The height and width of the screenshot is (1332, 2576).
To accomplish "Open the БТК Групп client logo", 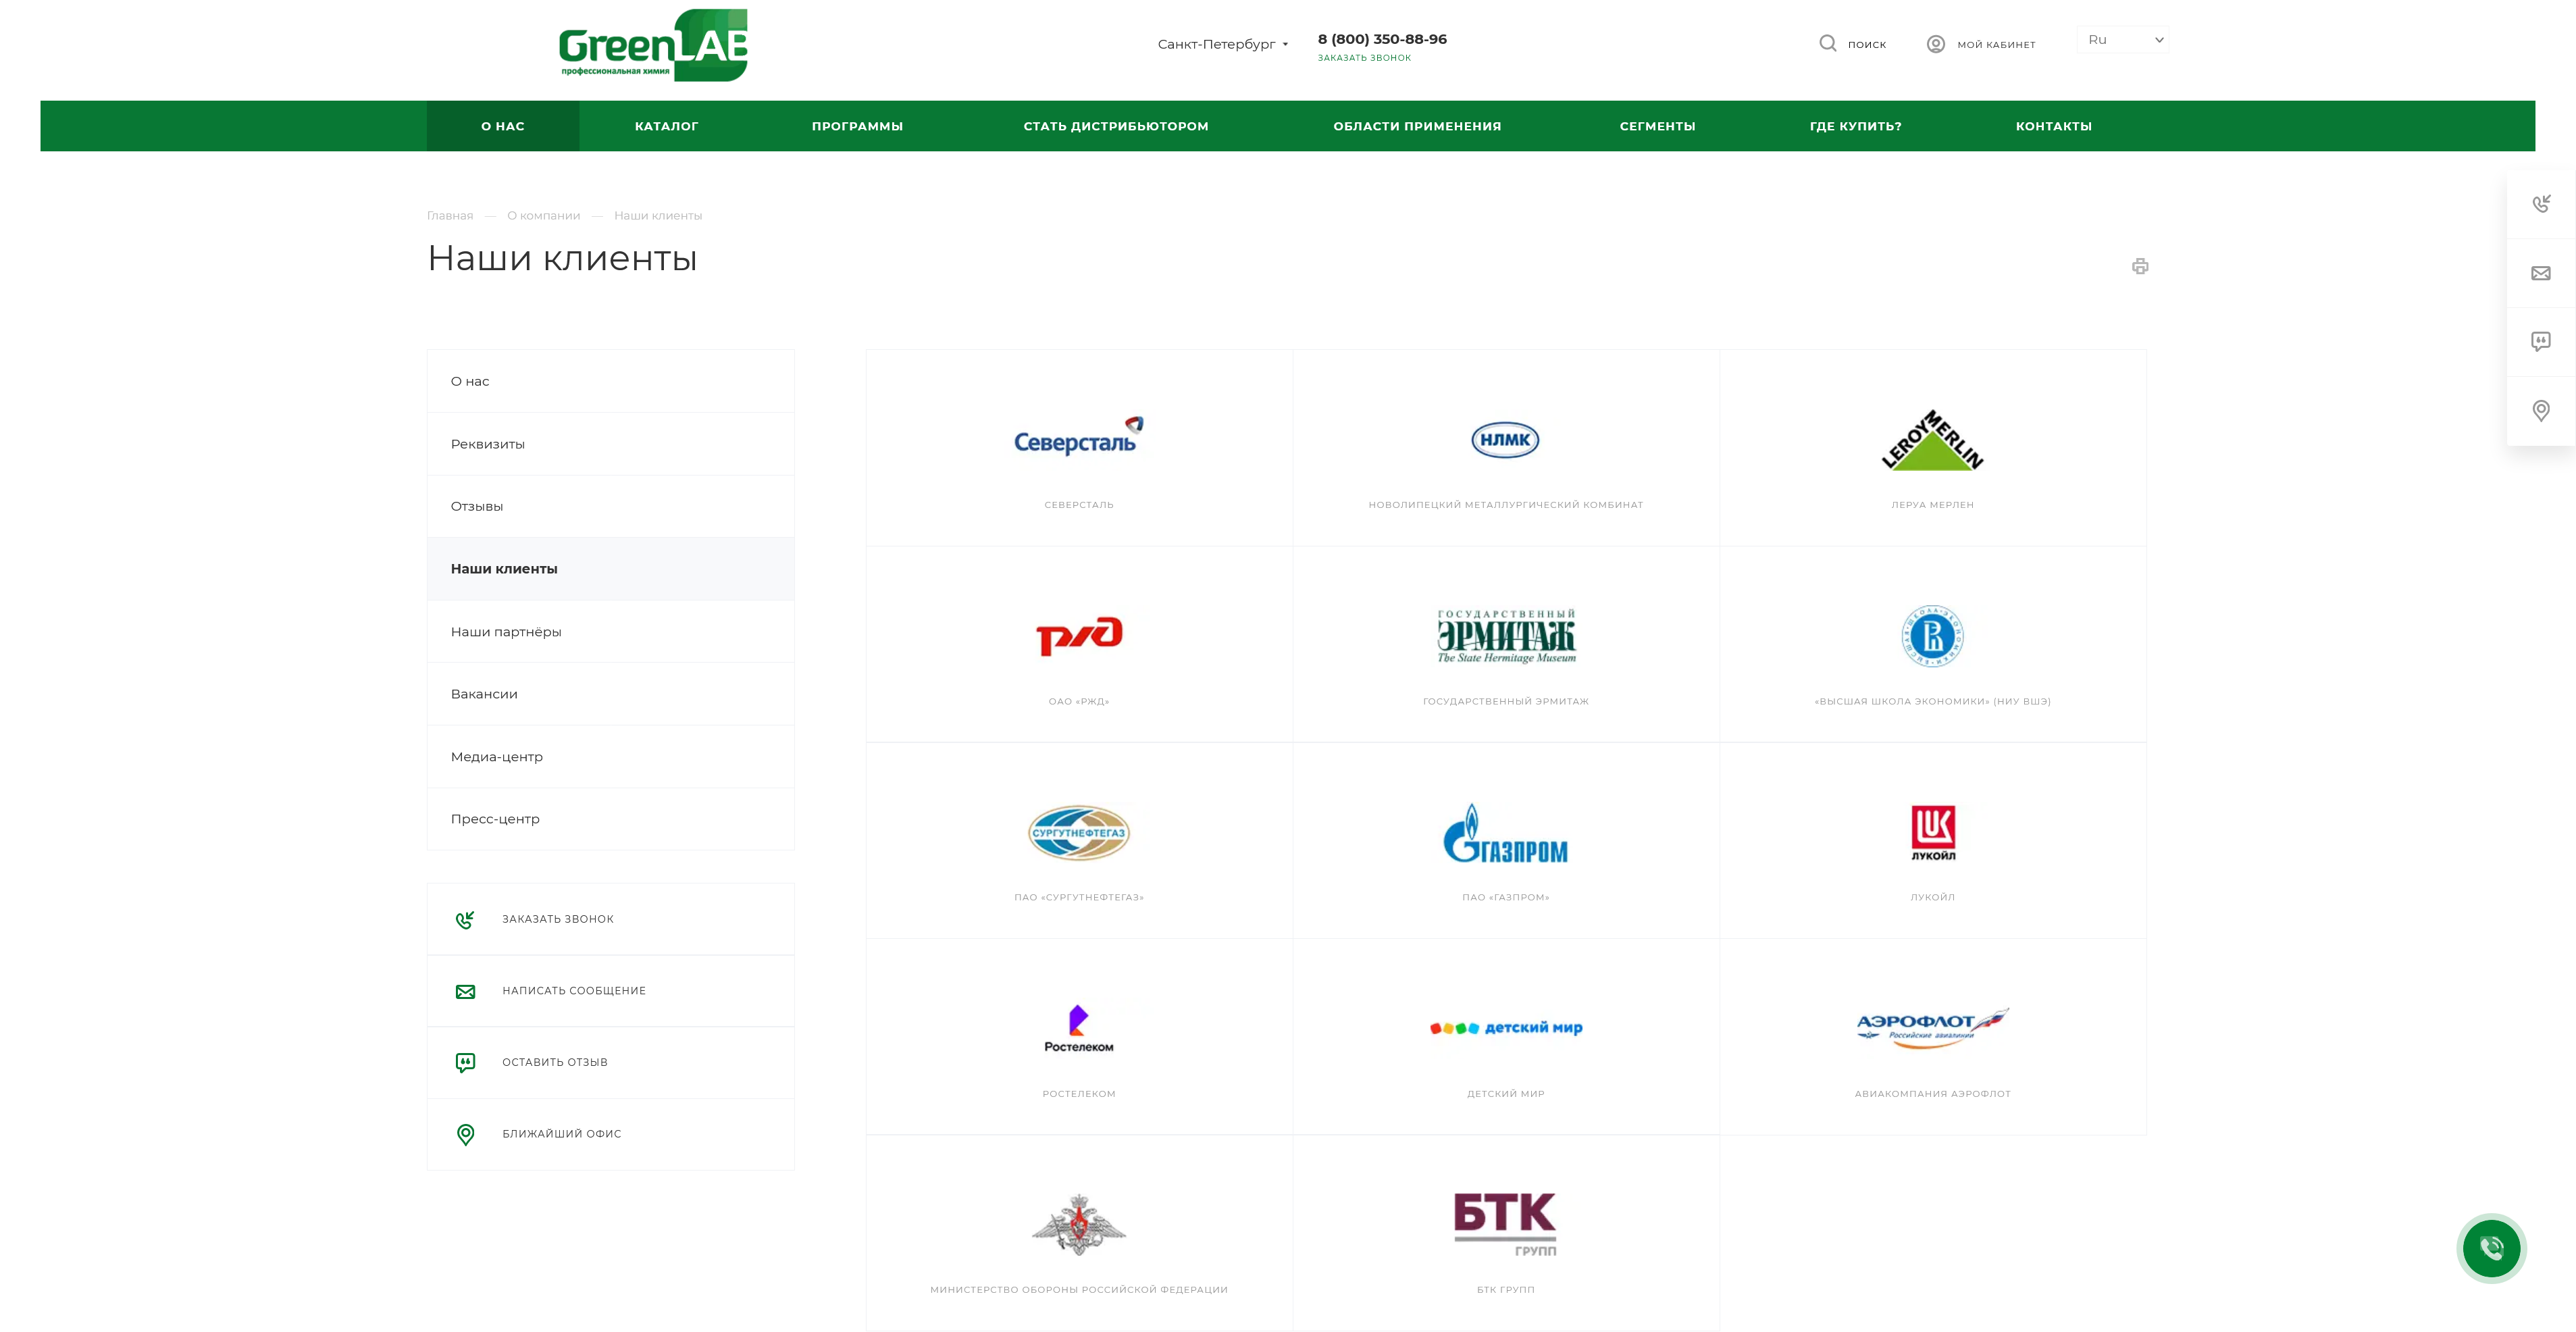I will click(x=1505, y=1224).
